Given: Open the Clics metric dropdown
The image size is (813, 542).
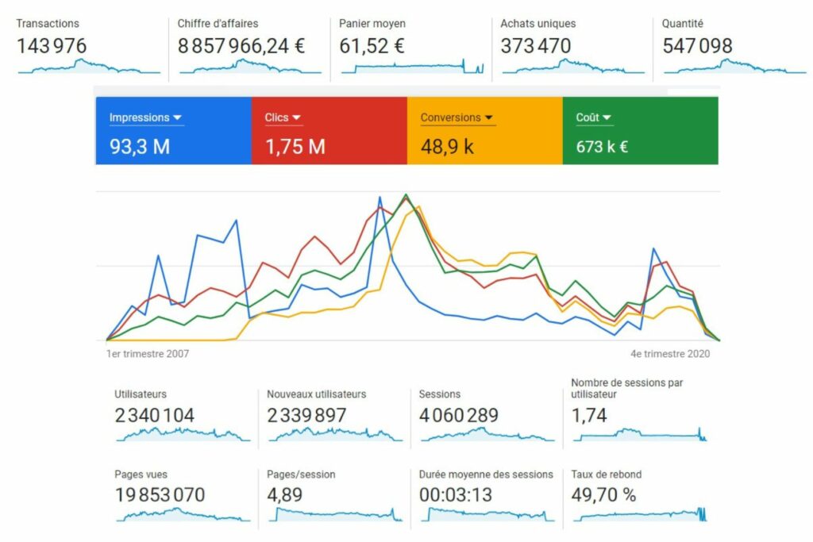Looking at the screenshot, I should coord(283,117).
